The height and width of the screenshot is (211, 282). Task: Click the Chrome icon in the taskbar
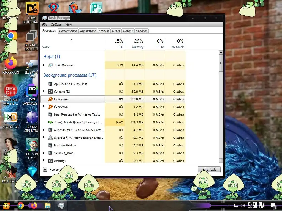coord(21,206)
